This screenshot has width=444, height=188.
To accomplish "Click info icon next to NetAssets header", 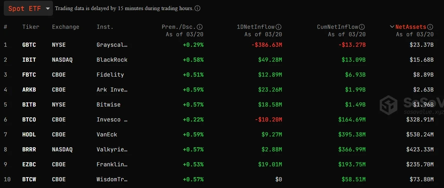I will (430, 27).
